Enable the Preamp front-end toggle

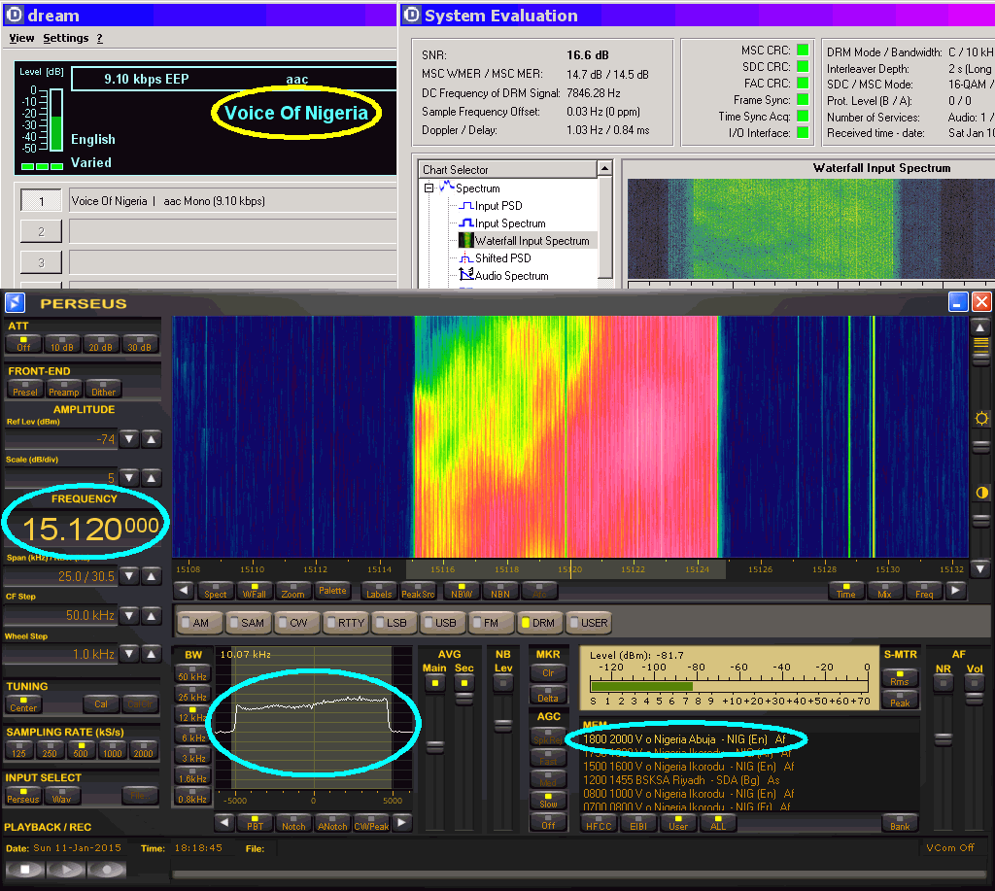[x=64, y=389]
